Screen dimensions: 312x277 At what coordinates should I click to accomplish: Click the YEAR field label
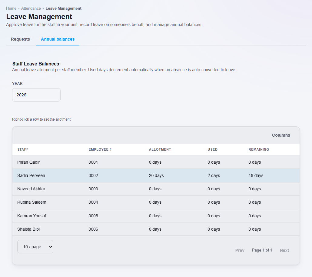point(18,84)
